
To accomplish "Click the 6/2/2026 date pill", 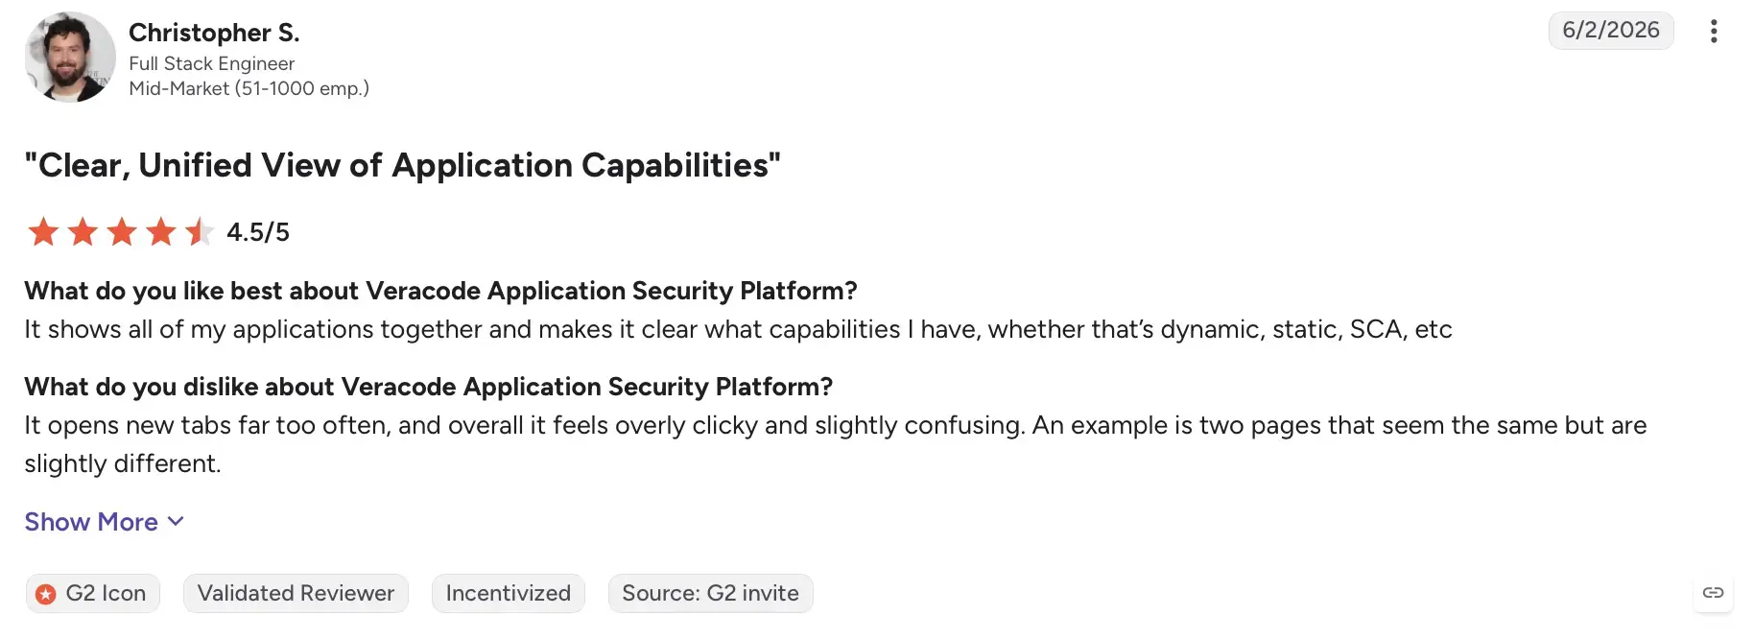I will click(1611, 31).
